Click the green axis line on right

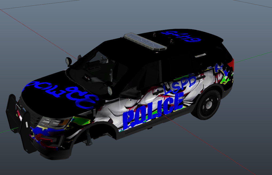(x=254, y=56)
